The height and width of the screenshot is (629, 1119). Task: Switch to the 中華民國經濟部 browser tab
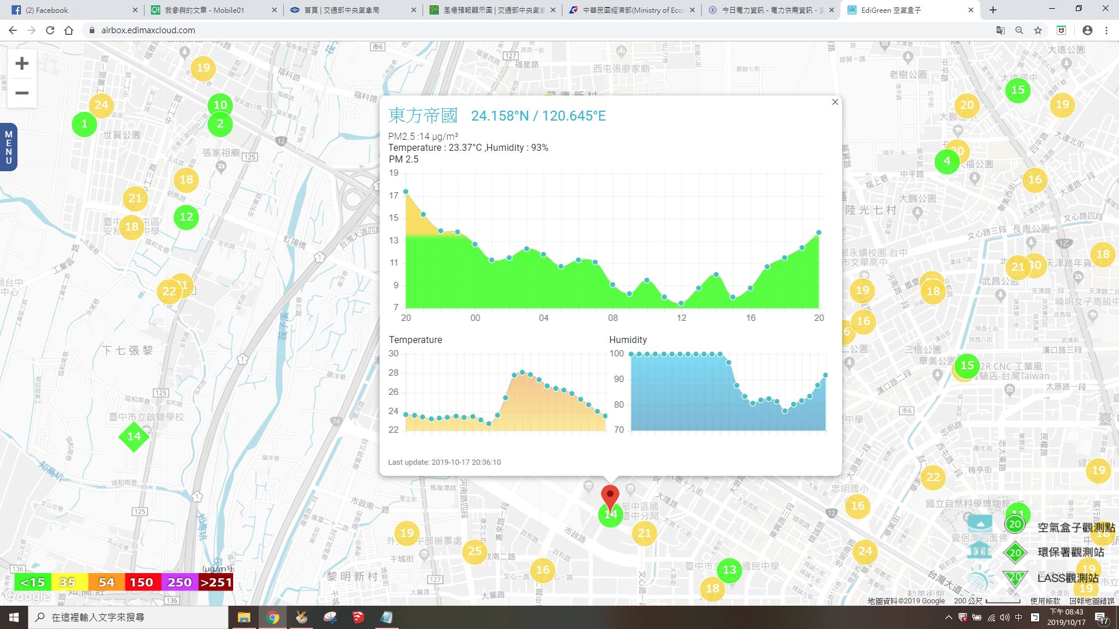coord(631,10)
